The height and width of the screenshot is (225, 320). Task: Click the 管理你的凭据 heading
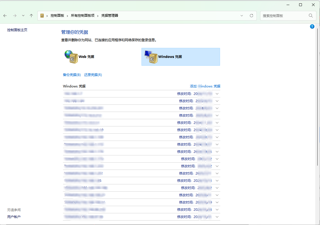[x=75, y=32]
